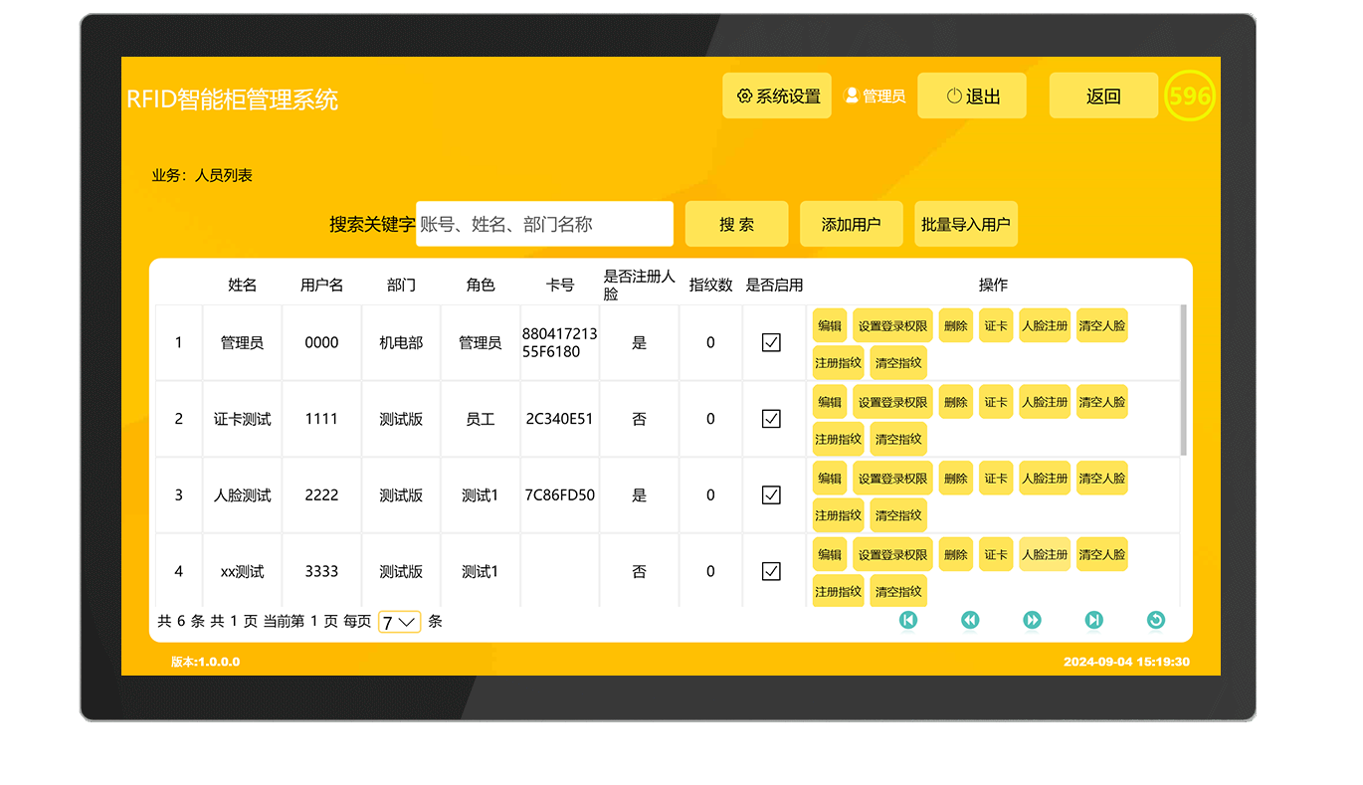
Task: Toggle 是否启用 checkbox for 证卡测试
Action: click(771, 419)
